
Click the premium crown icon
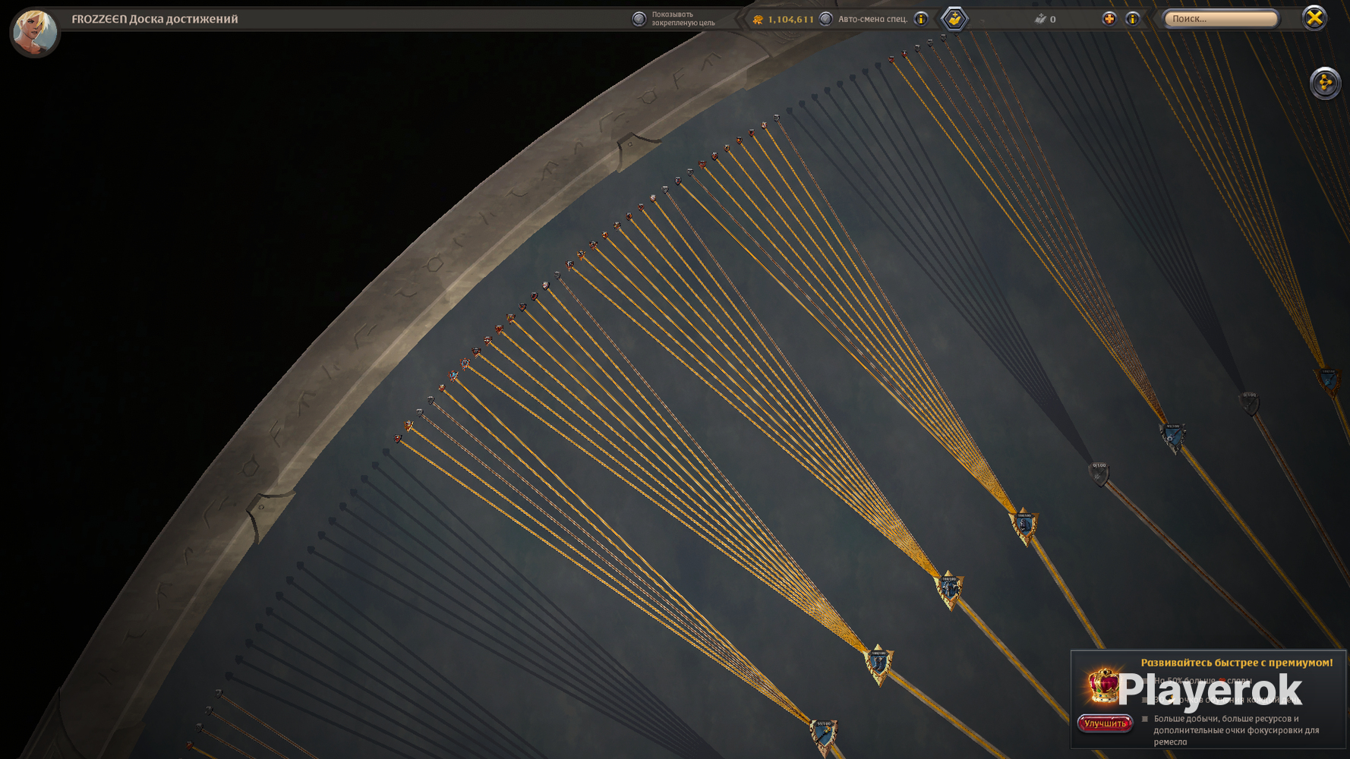point(1103,685)
